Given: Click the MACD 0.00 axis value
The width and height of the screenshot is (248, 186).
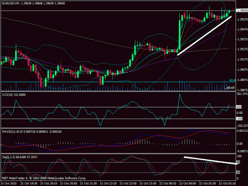Looking at the screenshot, I should [240, 144].
